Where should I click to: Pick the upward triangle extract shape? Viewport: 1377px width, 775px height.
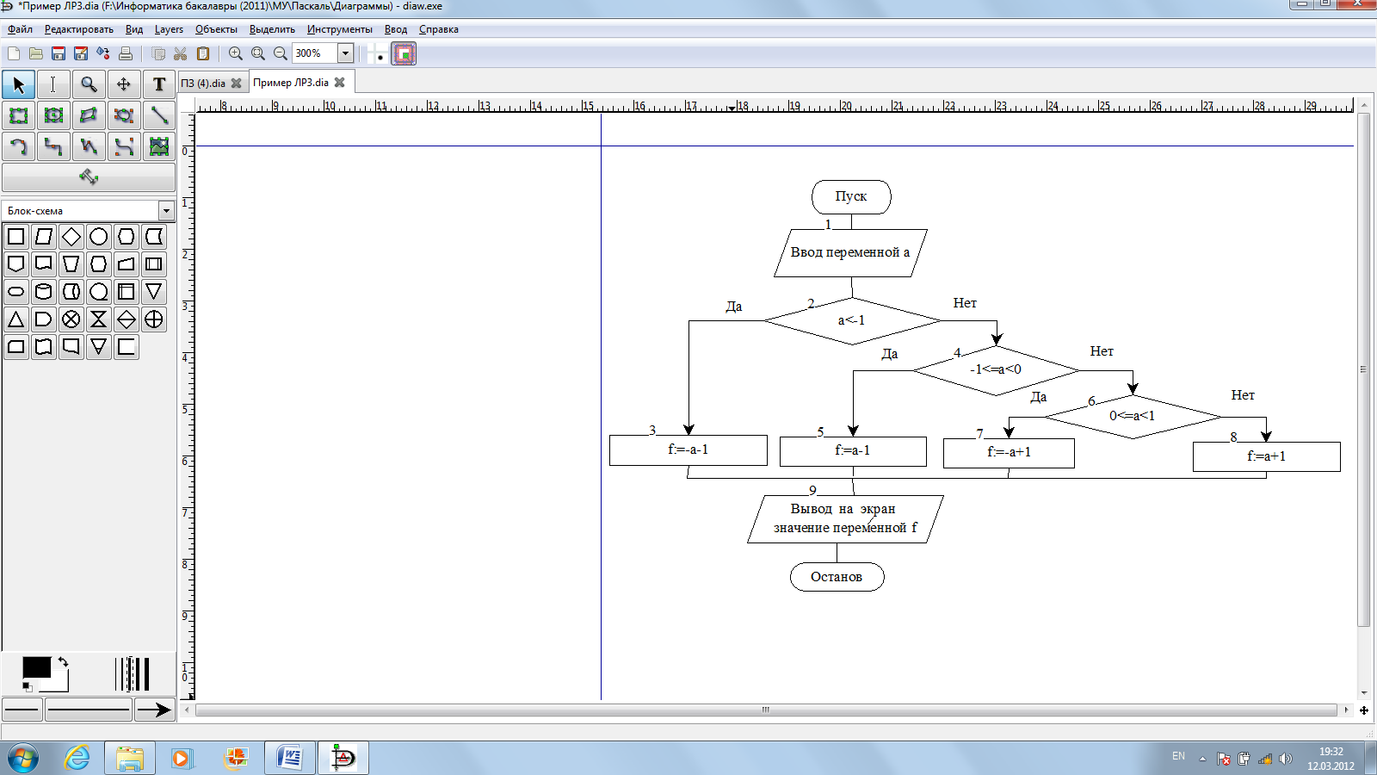(16, 319)
